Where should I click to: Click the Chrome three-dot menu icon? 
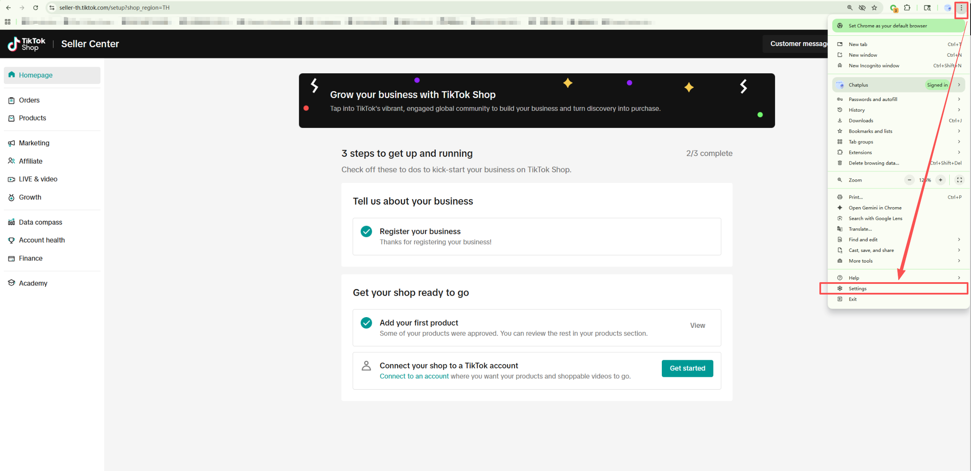(x=961, y=8)
